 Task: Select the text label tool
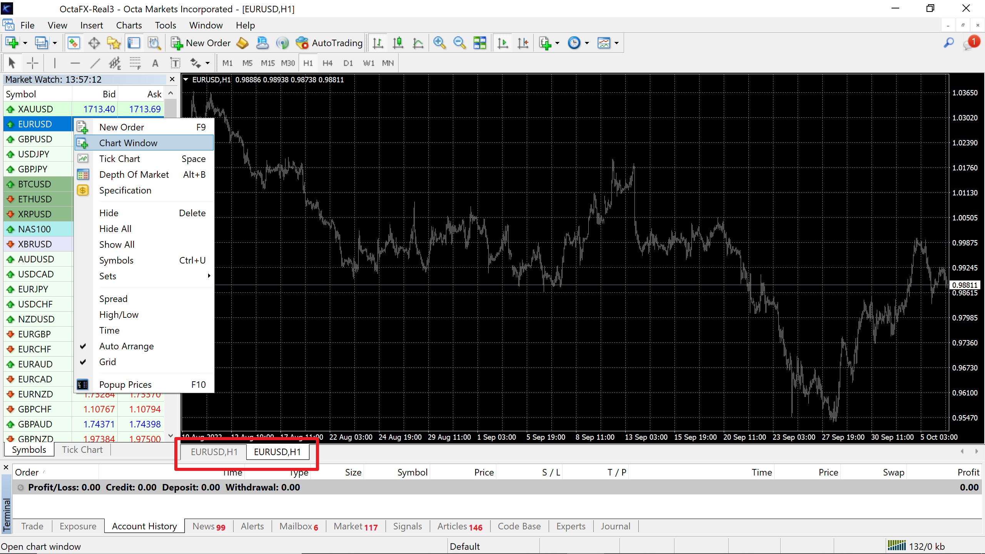pos(175,63)
